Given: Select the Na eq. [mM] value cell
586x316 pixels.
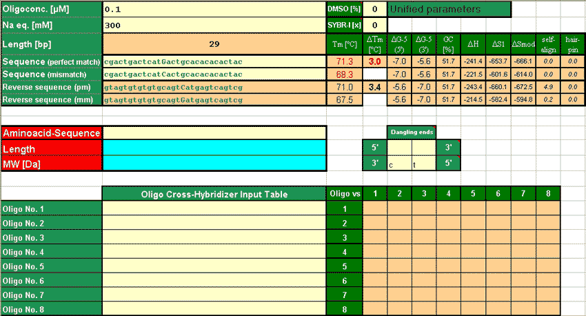Looking at the screenshot, I should point(214,25).
